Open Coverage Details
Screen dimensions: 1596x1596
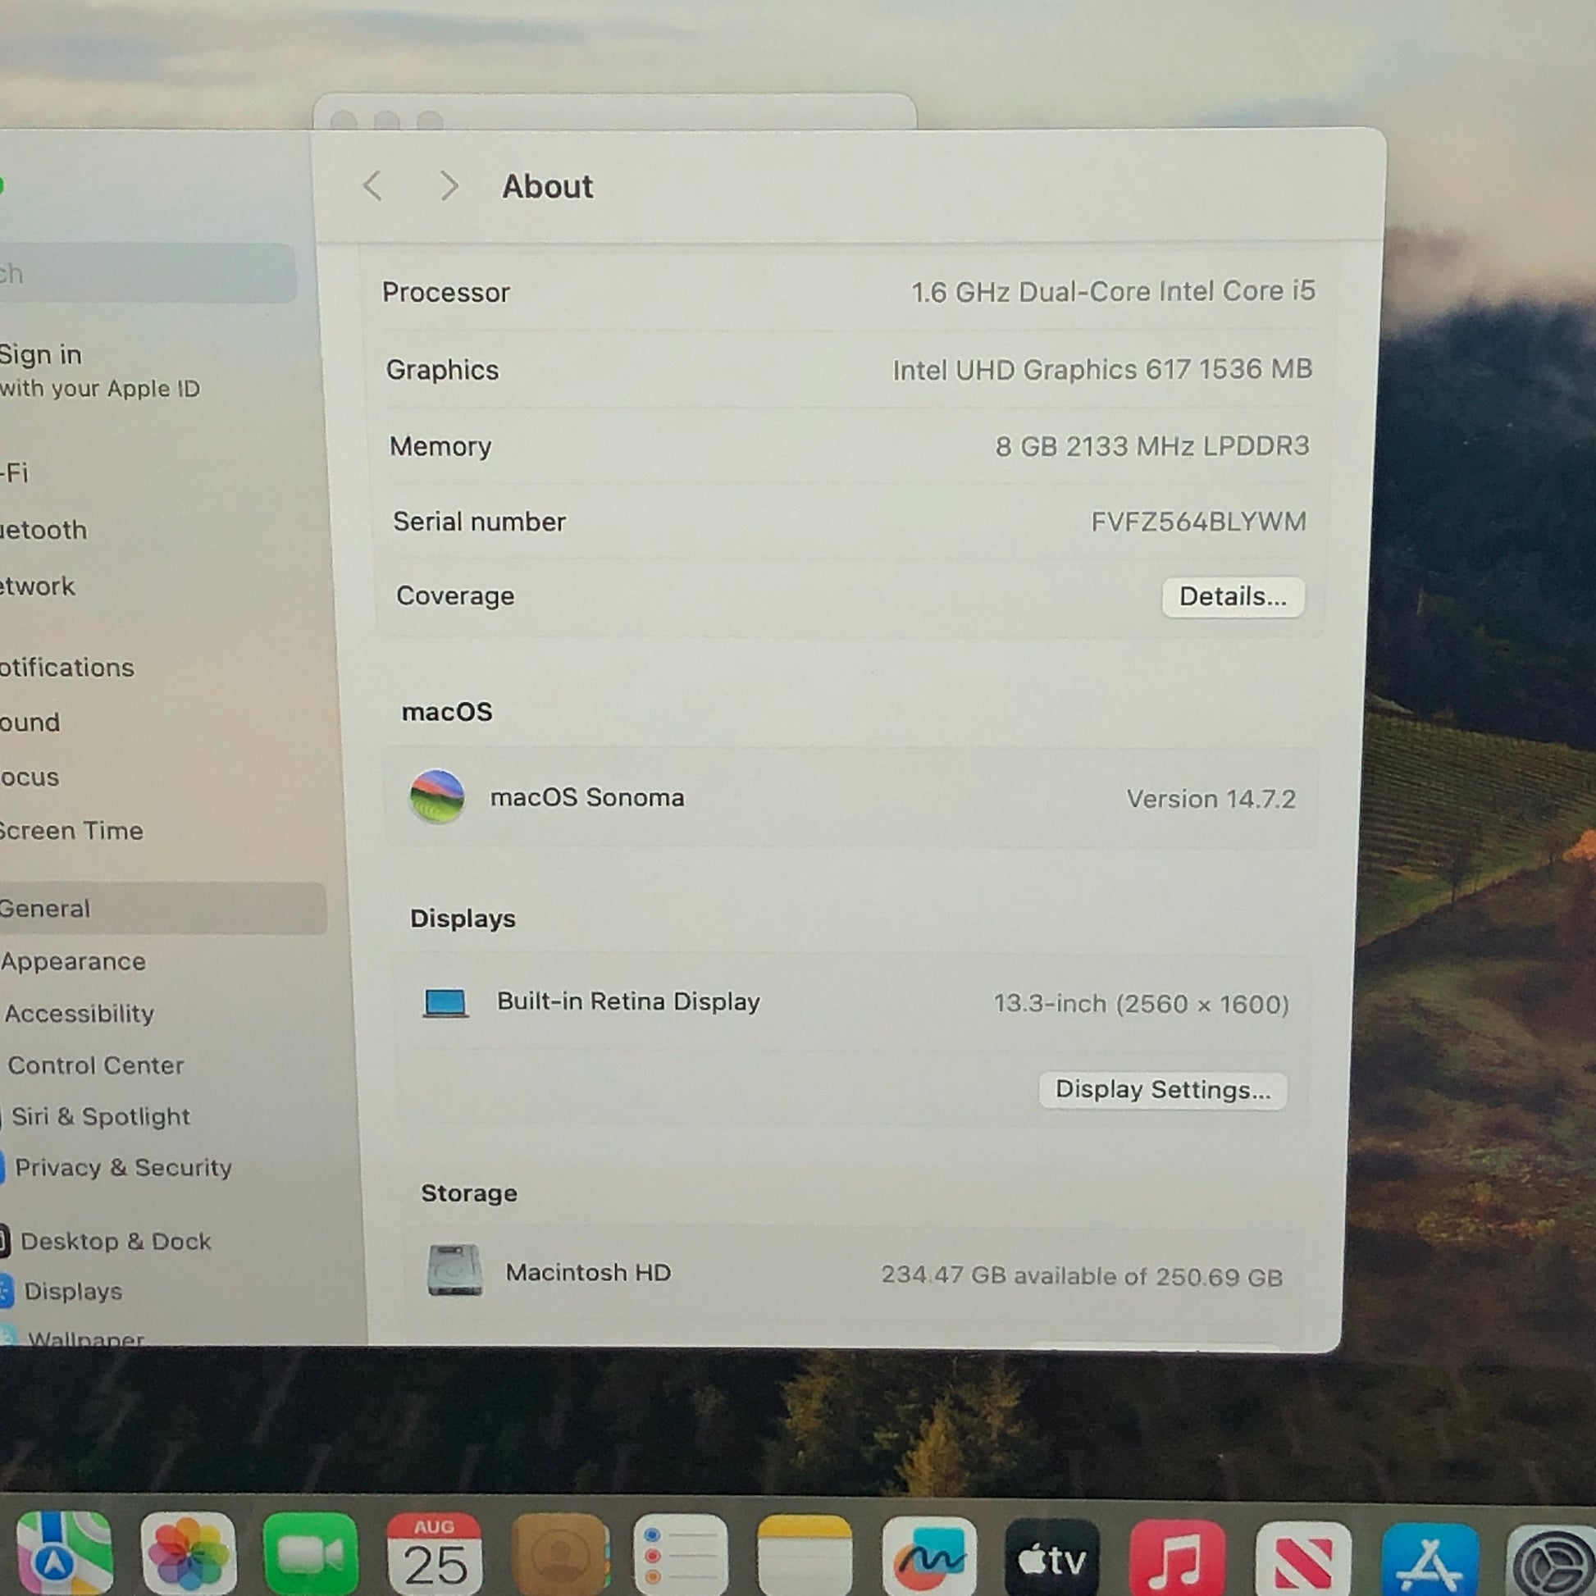[x=1233, y=596]
